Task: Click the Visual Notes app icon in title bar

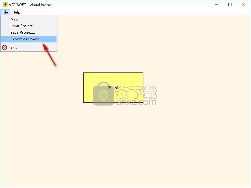Action: point(5,5)
